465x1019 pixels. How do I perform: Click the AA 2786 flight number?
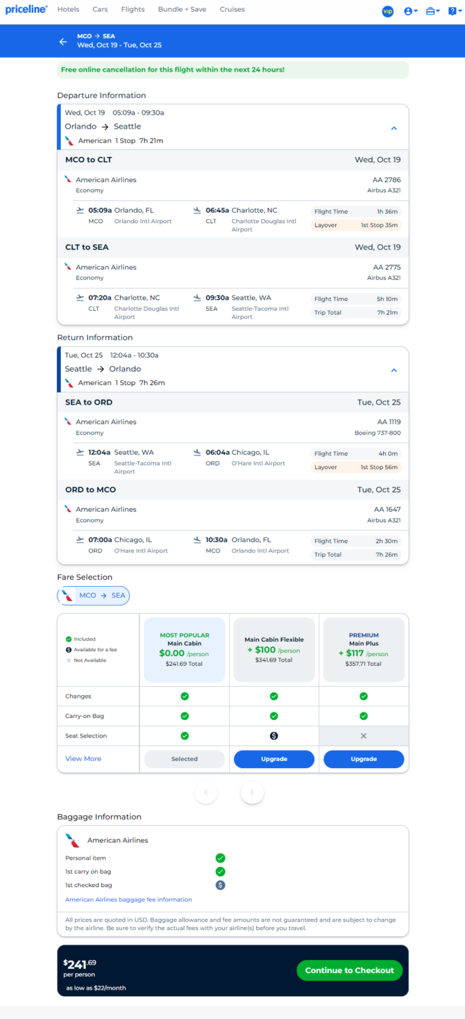pos(387,180)
